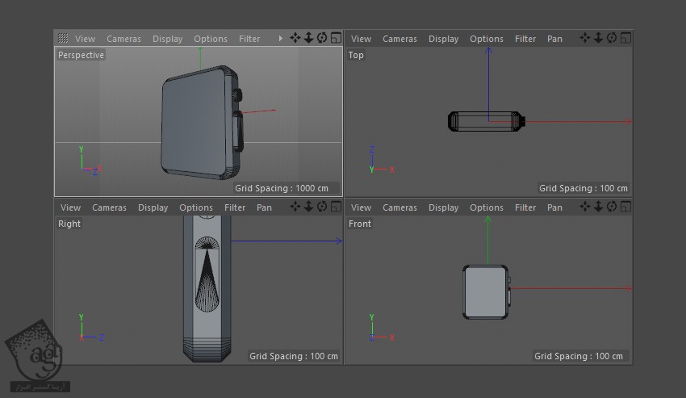686x398 pixels.
Task: Click the zoom camera icon in Perspective viewport
Action: click(308, 38)
